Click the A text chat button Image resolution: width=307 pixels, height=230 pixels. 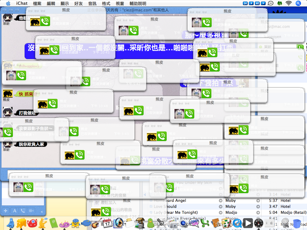click(15, 211)
